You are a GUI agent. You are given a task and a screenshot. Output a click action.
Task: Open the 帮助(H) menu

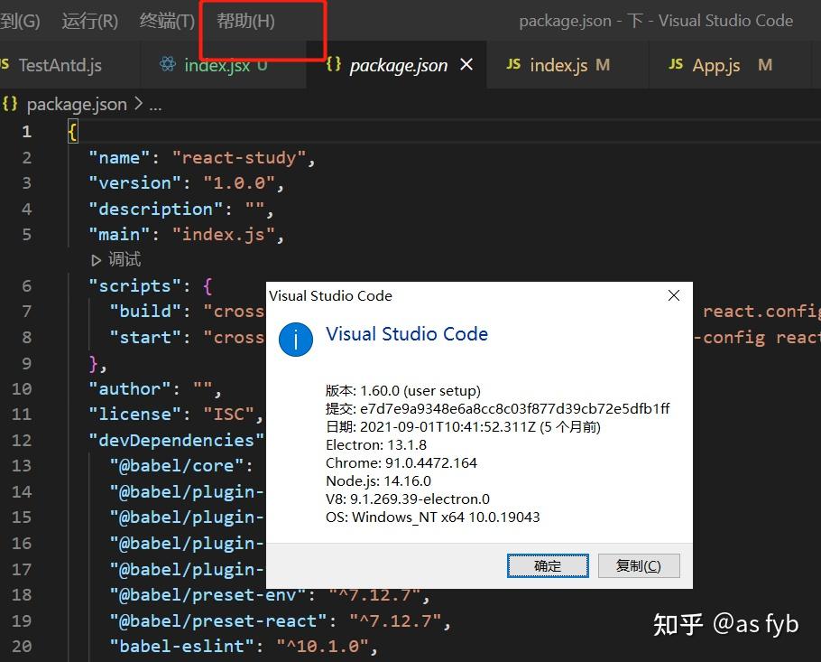click(245, 21)
